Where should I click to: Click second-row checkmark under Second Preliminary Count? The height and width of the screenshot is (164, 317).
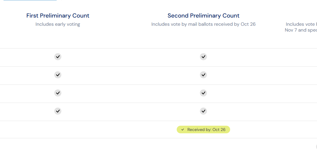point(203,75)
